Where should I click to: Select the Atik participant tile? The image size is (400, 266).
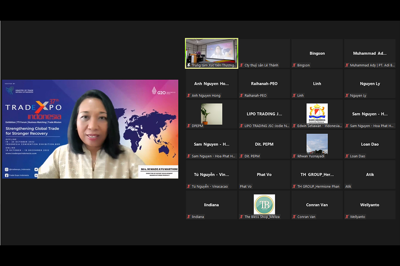(x=370, y=175)
